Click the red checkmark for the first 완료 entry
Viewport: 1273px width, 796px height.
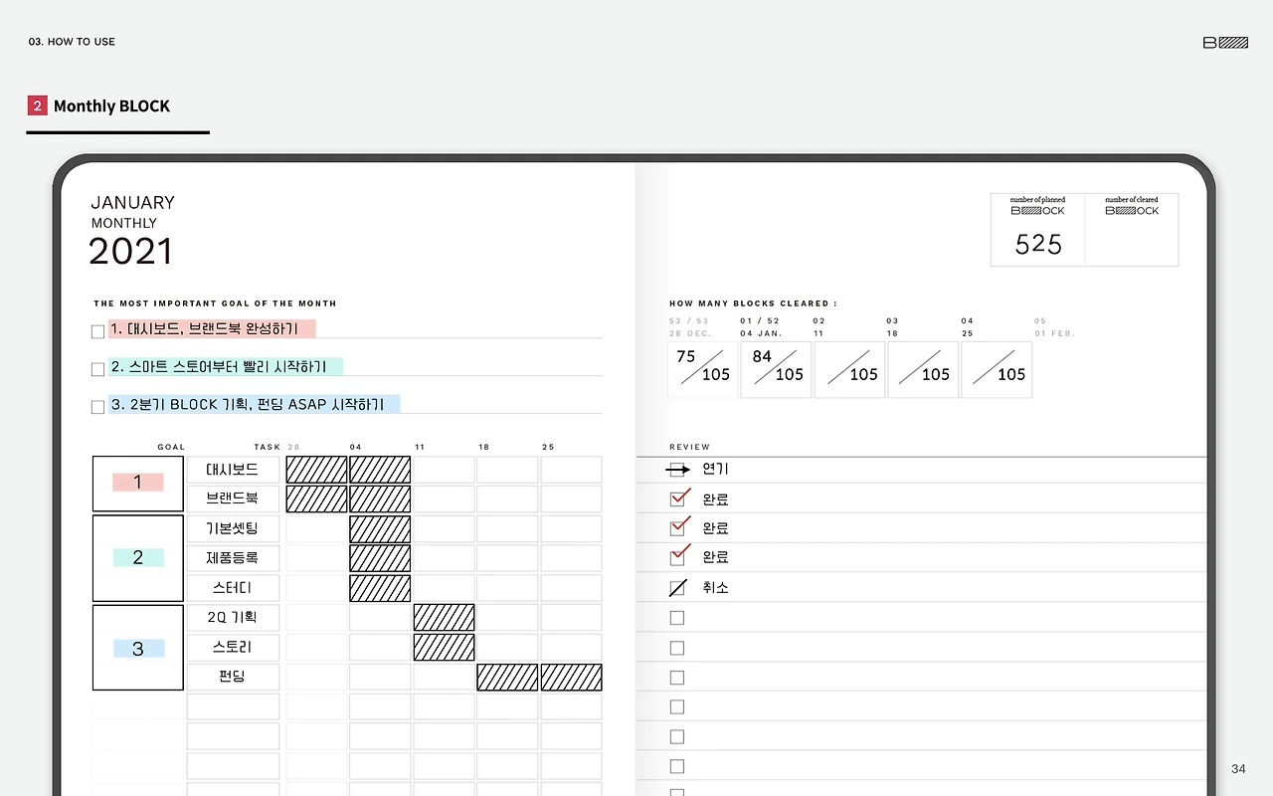(x=677, y=498)
